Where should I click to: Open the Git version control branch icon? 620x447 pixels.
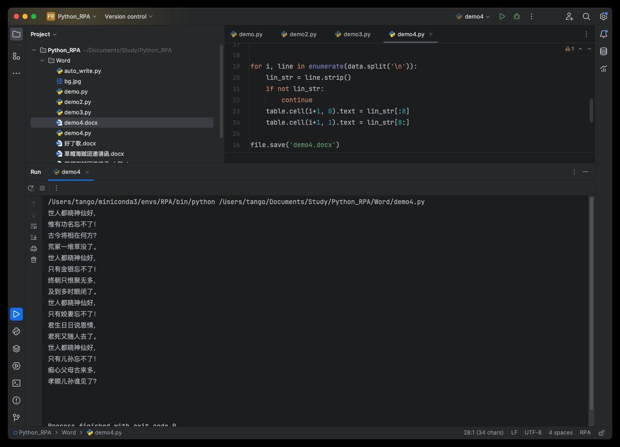click(x=16, y=417)
